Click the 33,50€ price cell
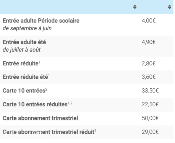The image size is (175, 143). [x=150, y=91]
